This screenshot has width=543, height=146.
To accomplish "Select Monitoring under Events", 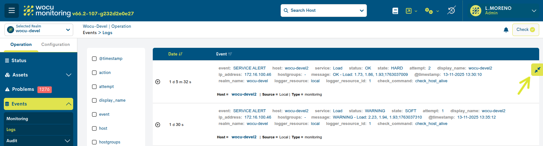I will (x=17, y=119).
